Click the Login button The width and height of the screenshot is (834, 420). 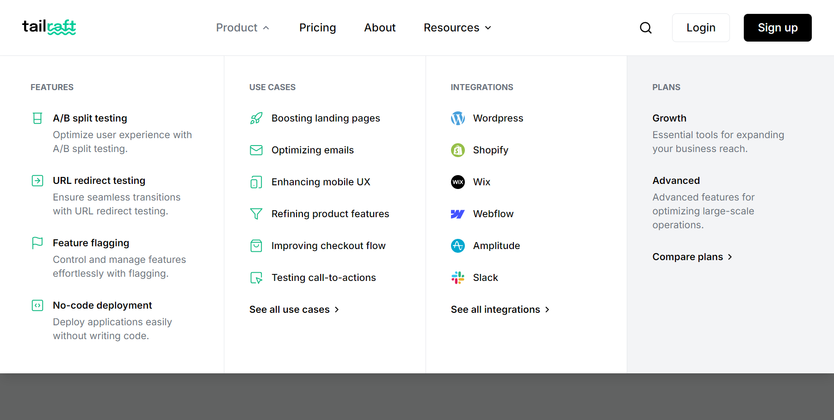tap(700, 28)
